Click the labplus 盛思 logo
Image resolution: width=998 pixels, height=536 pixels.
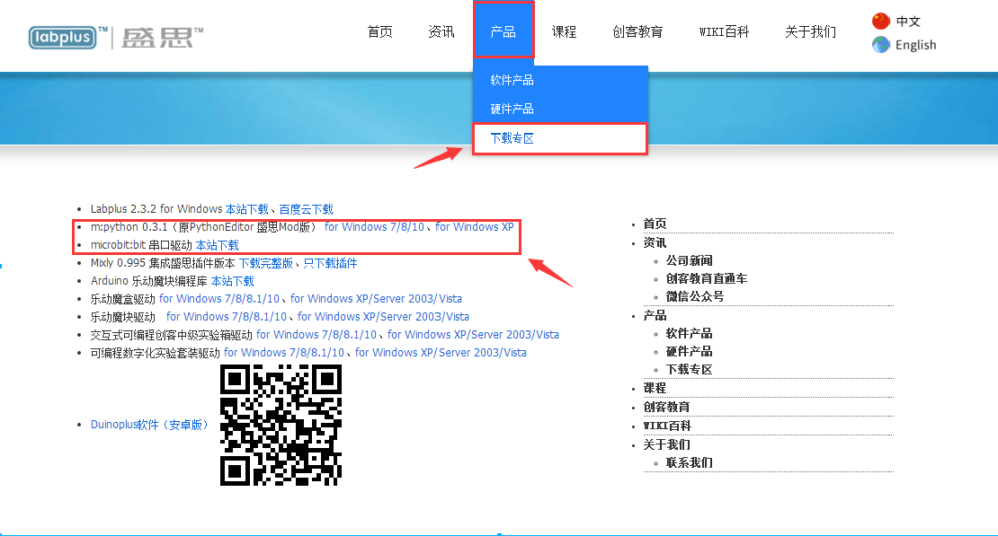(116, 38)
